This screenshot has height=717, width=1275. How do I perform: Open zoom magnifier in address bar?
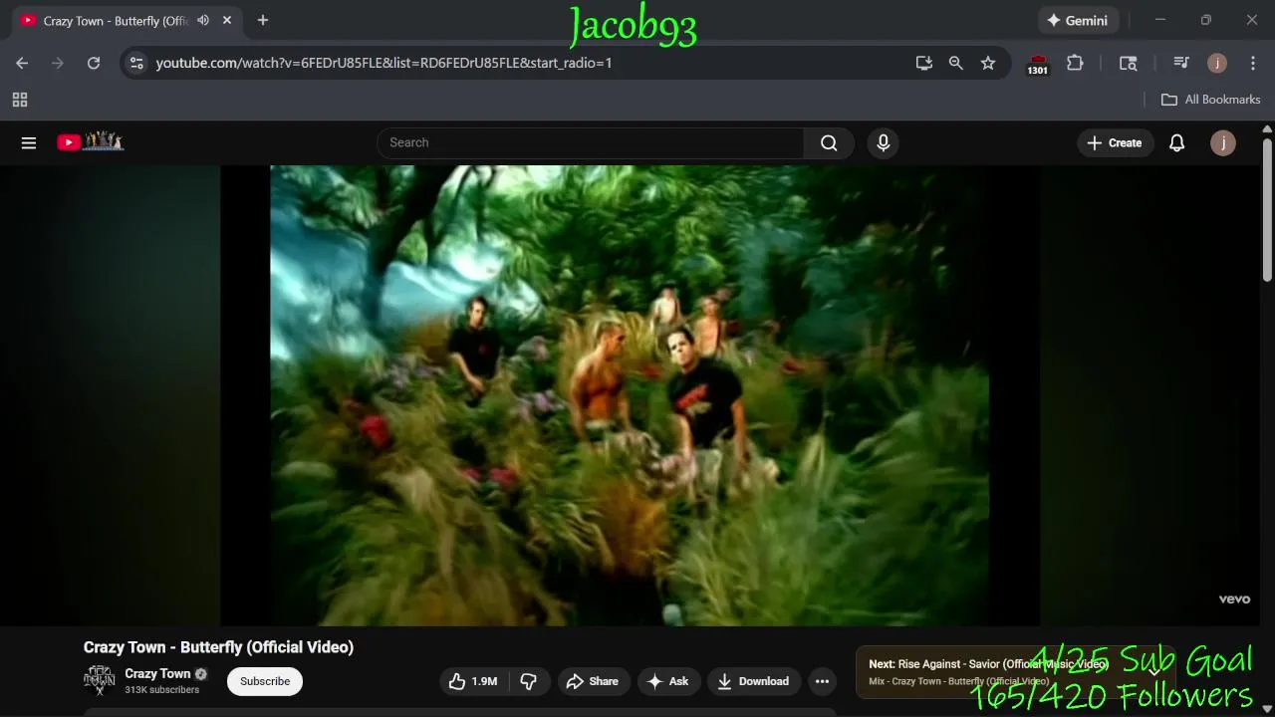(x=956, y=63)
